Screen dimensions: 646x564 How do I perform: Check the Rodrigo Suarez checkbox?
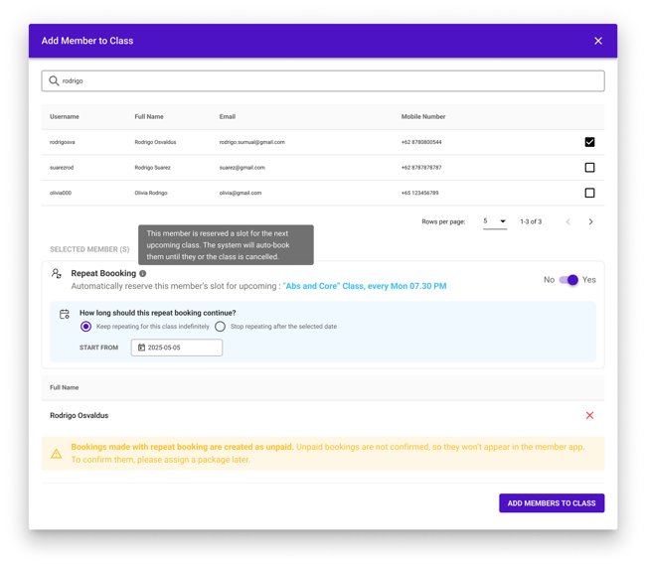pyautogui.click(x=589, y=168)
